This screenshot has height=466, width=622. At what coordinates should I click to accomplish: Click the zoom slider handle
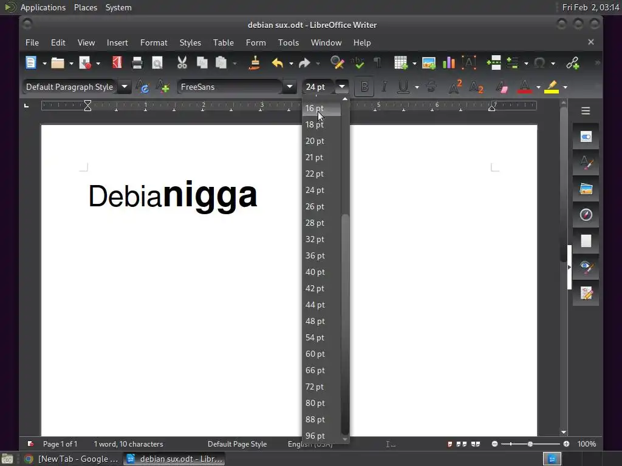530,444
